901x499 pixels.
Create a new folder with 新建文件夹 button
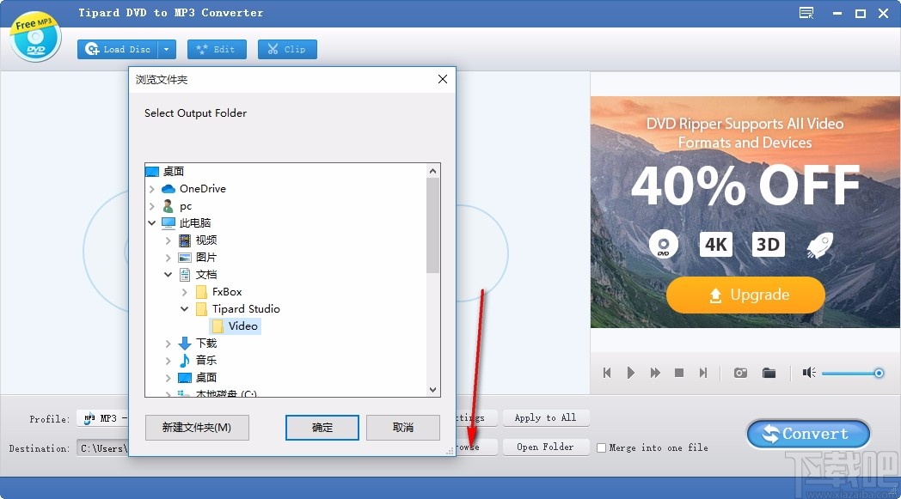coord(197,427)
